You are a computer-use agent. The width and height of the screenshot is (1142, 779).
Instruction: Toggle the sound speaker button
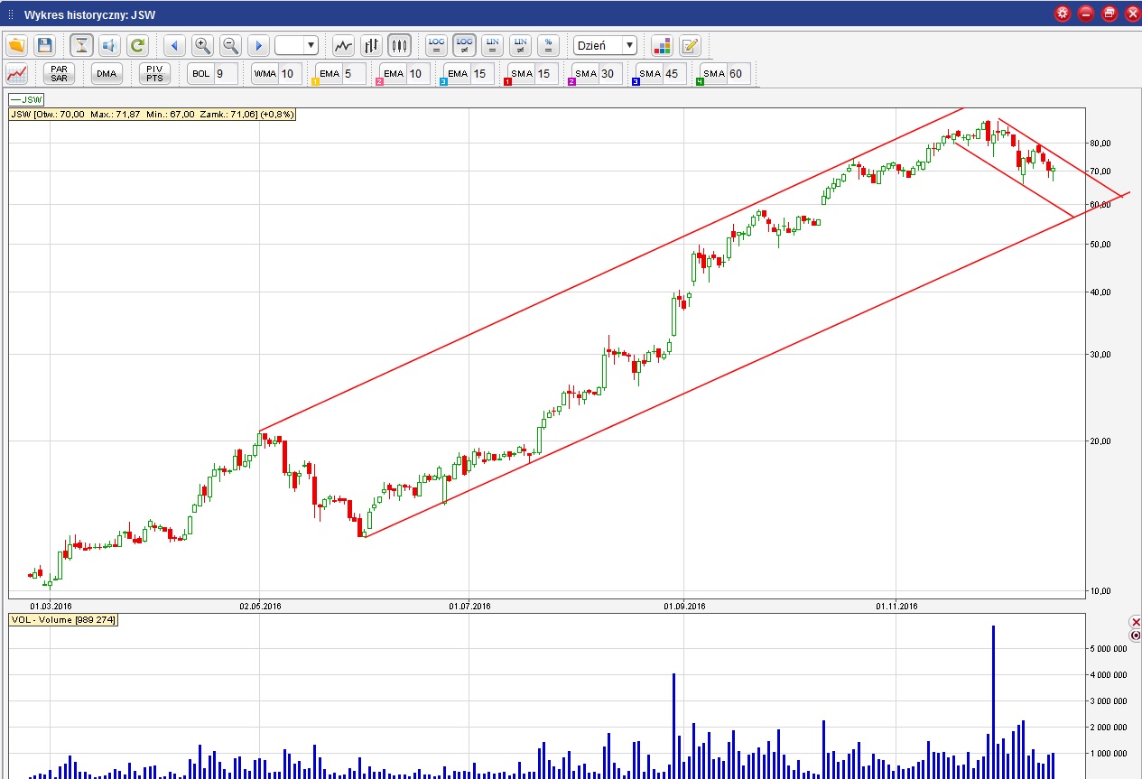click(x=109, y=45)
